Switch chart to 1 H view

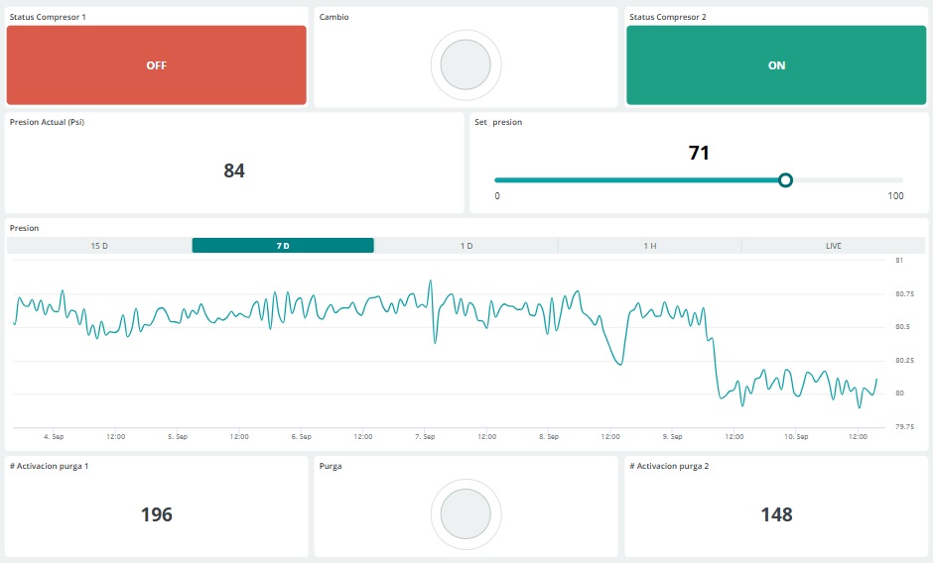click(x=649, y=246)
